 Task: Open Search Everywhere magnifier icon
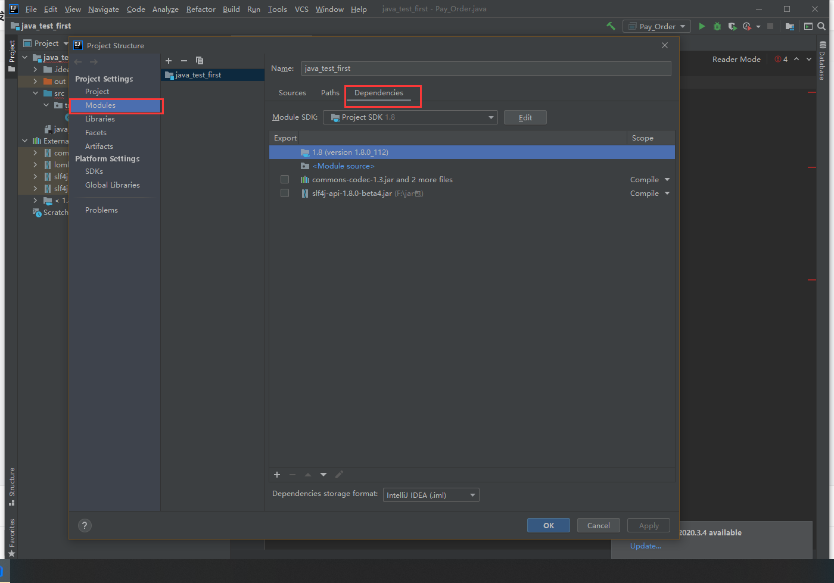coord(821,26)
